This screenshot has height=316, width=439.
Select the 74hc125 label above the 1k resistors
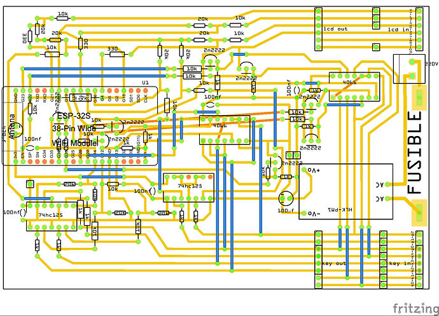tap(190, 186)
